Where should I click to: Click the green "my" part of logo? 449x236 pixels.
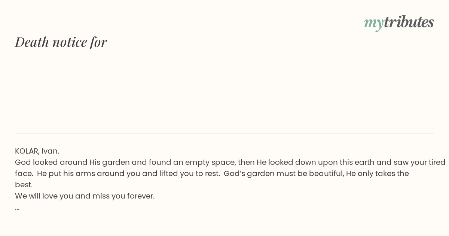tap(374, 24)
